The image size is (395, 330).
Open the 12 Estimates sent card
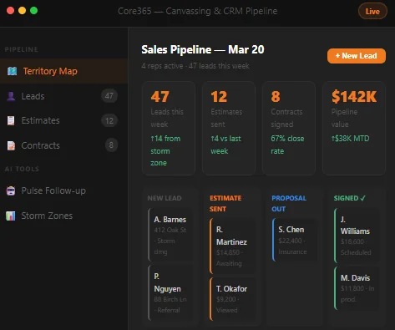click(x=229, y=128)
